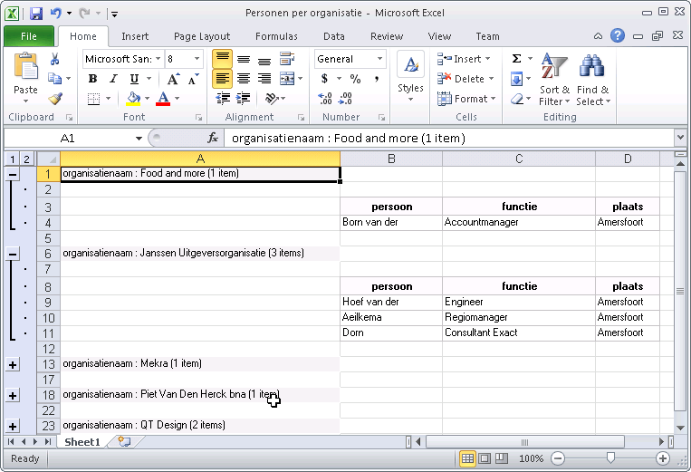
Task: Click the Zoom Out minus button
Action: (x=558, y=458)
